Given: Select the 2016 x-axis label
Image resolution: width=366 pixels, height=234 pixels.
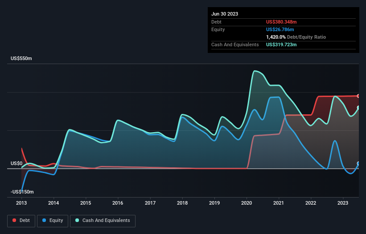Looking at the screenshot, I should tap(118, 203).
